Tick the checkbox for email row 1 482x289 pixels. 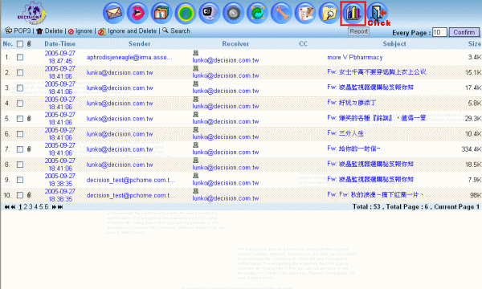pyautogui.click(x=20, y=57)
